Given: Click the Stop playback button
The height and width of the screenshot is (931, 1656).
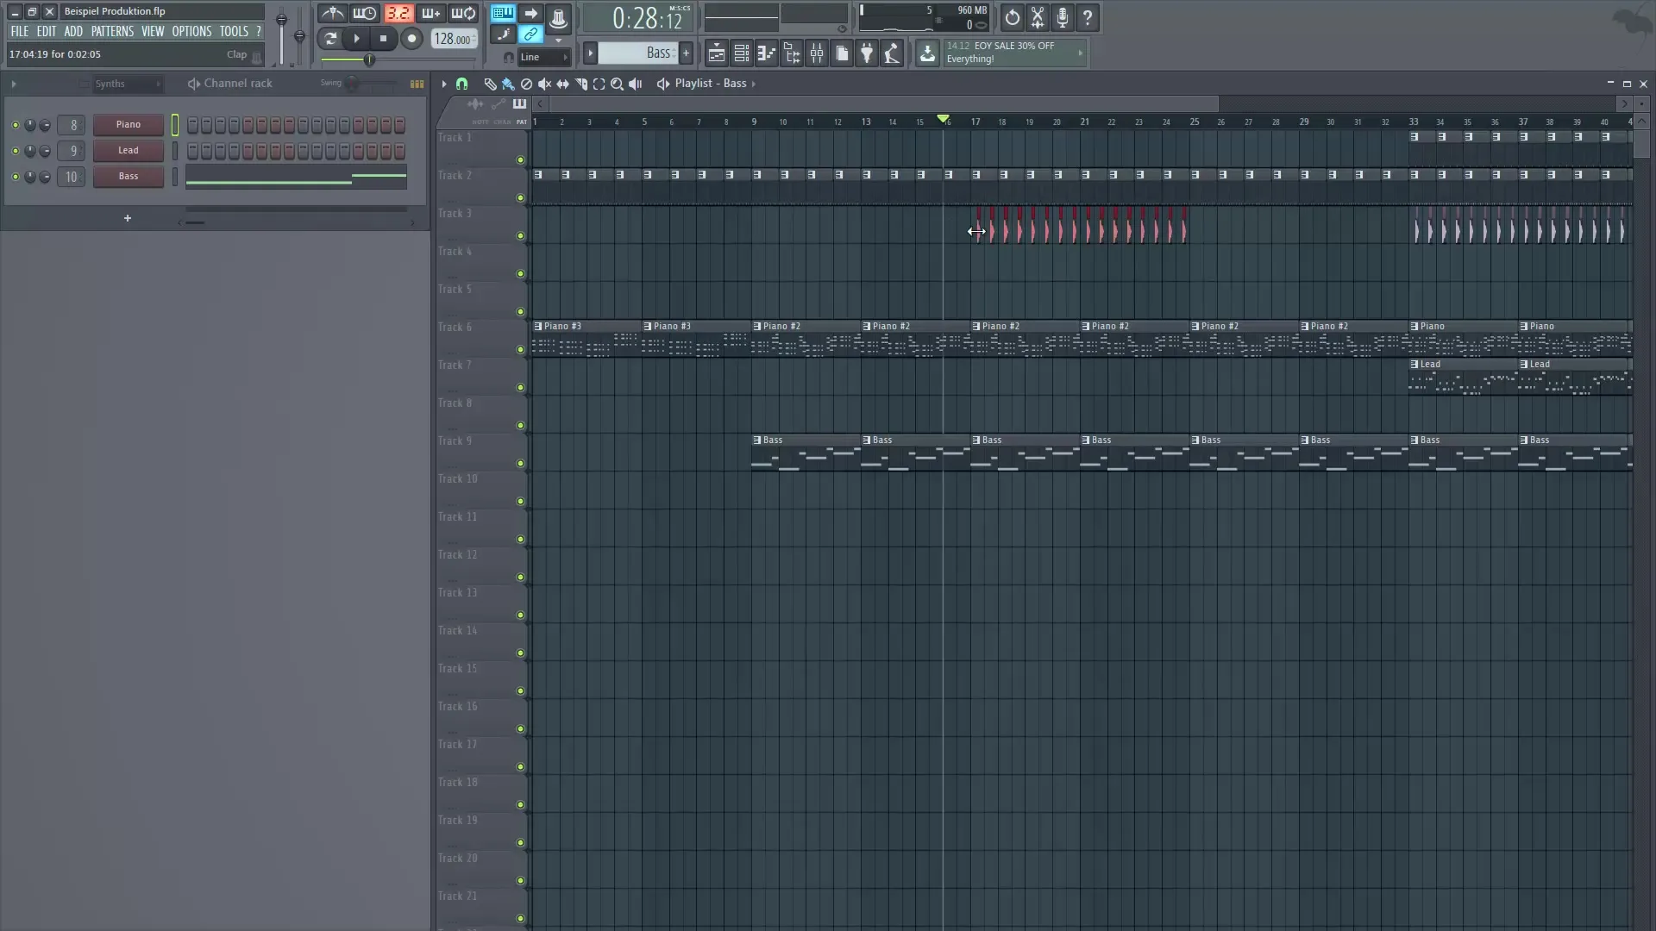Looking at the screenshot, I should pyautogui.click(x=383, y=39).
